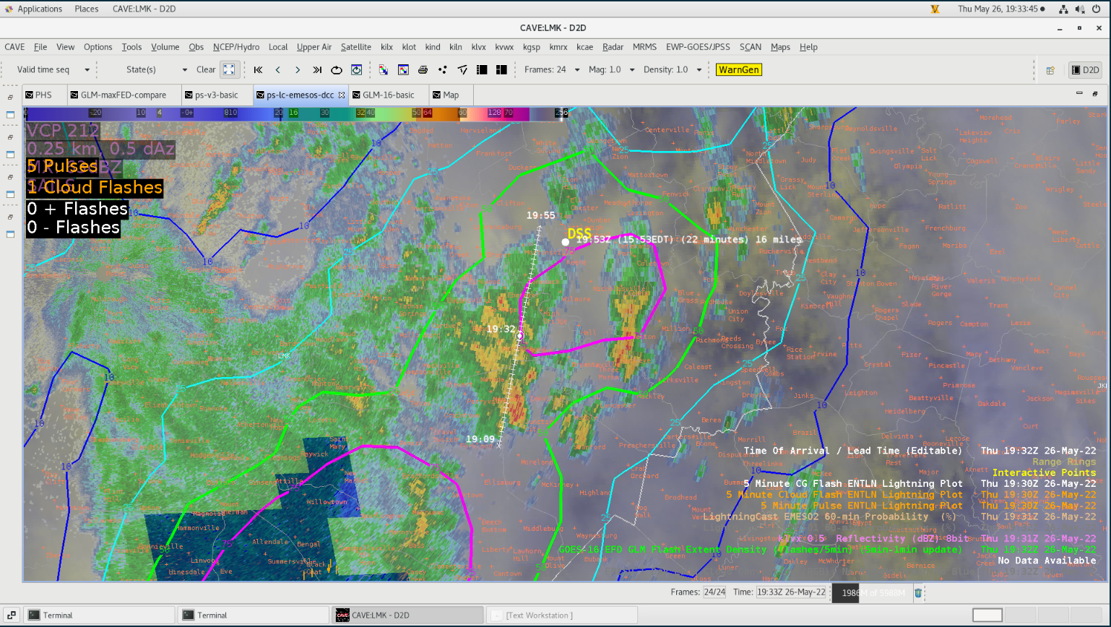Open the NCEP/Hydro menu
1111x627 pixels.
pos(236,47)
